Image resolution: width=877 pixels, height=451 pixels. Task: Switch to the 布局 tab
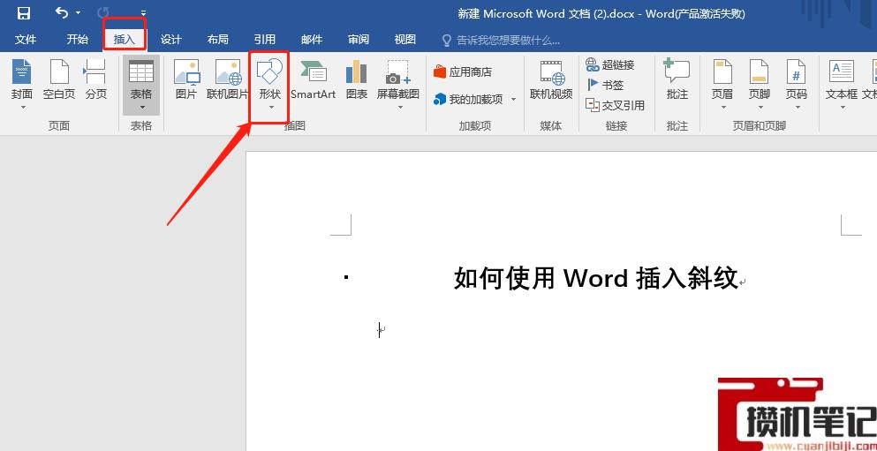coord(217,39)
